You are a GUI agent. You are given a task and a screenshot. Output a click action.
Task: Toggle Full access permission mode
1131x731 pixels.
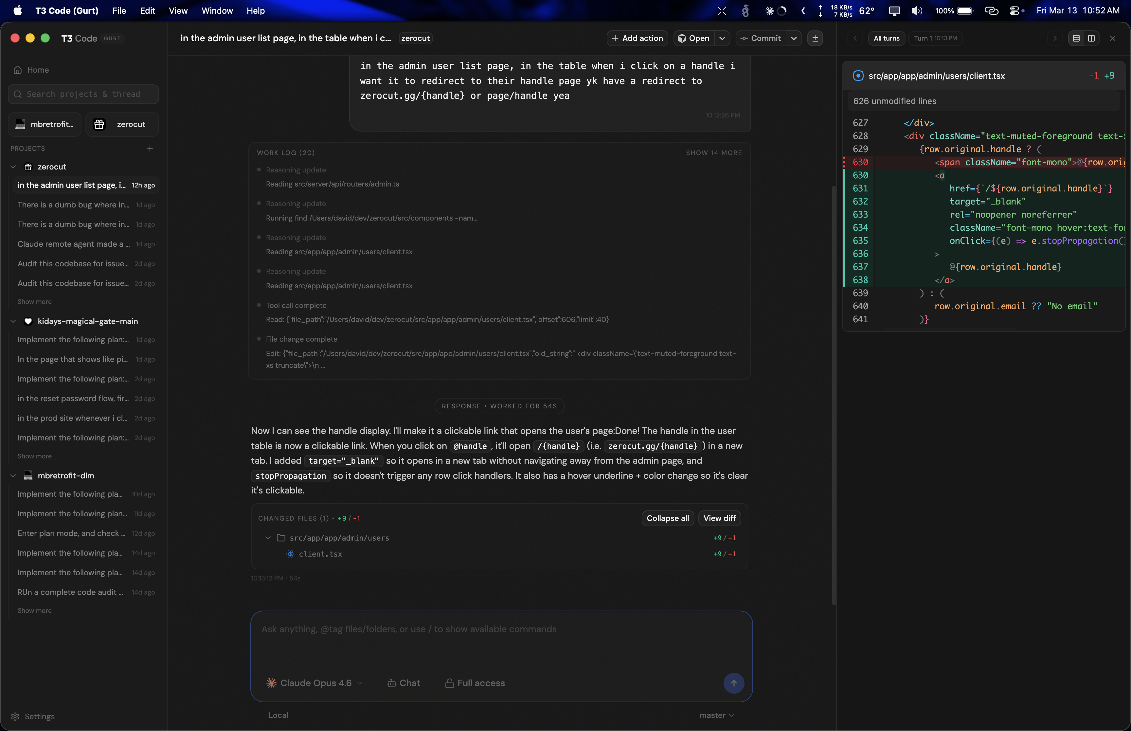(x=475, y=683)
